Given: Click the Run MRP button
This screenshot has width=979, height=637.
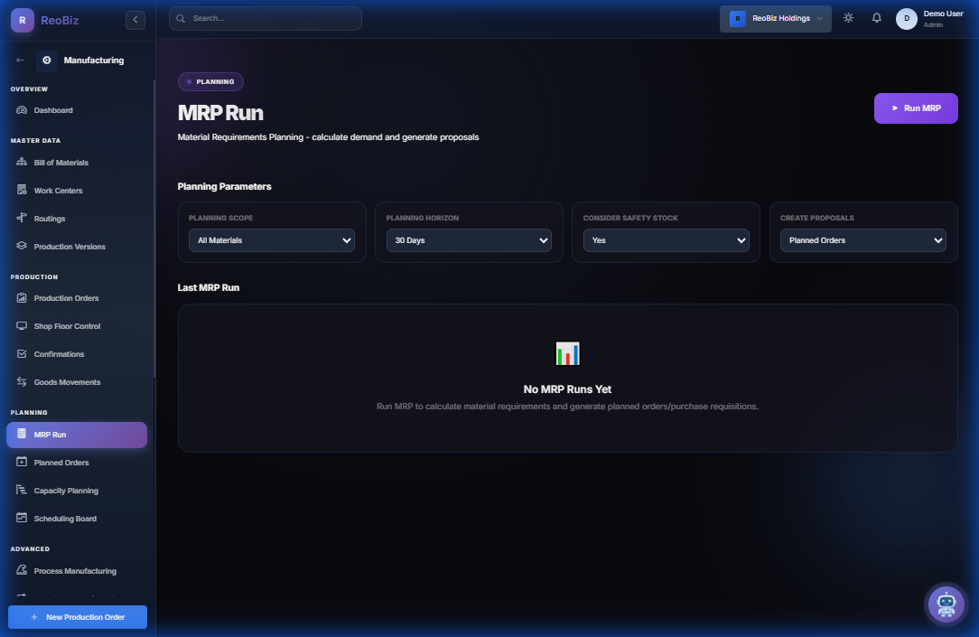Looking at the screenshot, I should [x=915, y=108].
